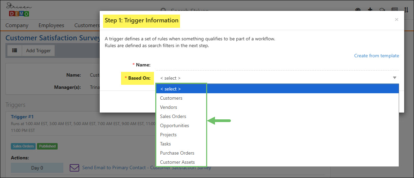Open the trigger list view icon

(x=15, y=51)
